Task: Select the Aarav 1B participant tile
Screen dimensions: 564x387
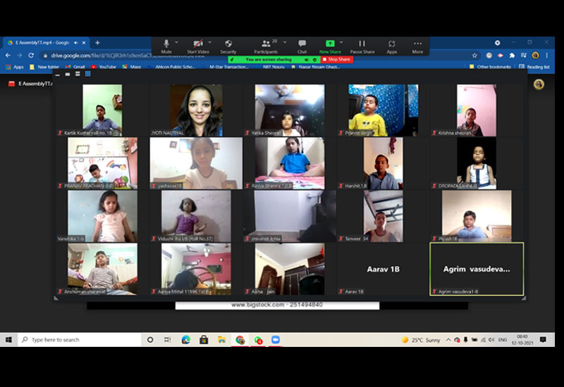Action: (x=383, y=269)
